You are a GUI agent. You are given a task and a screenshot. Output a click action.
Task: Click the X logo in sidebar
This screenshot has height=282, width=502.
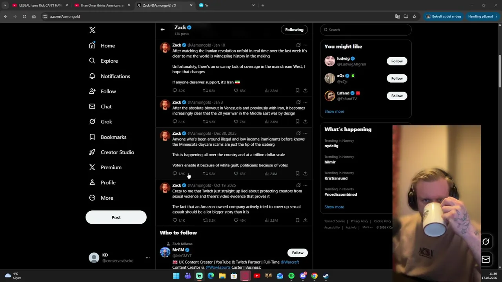tap(92, 30)
